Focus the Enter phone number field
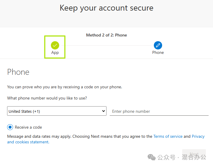 click(x=159, y=111)
